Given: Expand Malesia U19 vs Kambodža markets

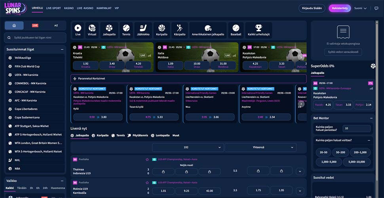Looking at the screenshot, I should (300, 191).
